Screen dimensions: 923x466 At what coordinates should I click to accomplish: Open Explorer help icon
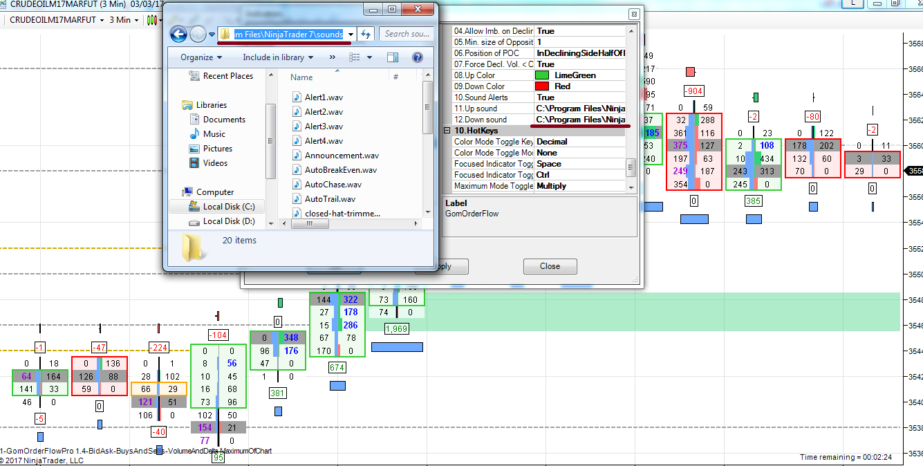(x=417, y=57)
